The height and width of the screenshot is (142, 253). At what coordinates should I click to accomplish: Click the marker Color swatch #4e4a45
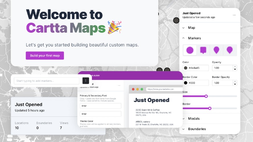[186, 68]
